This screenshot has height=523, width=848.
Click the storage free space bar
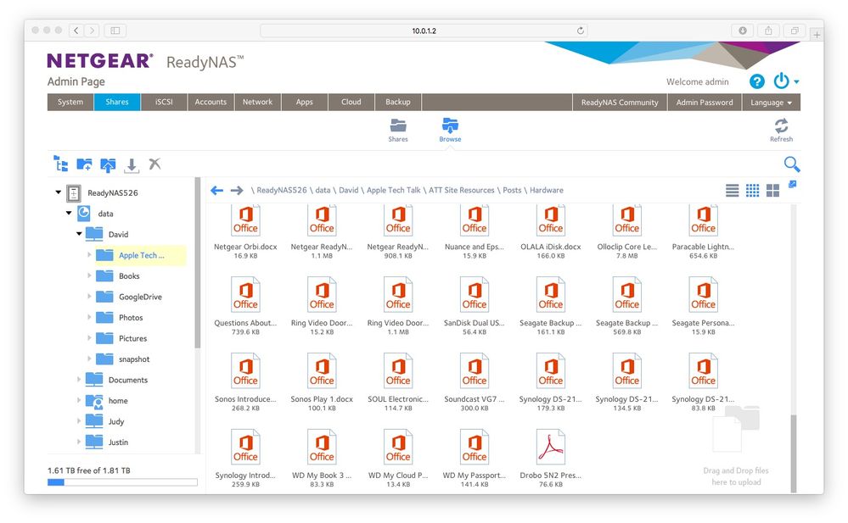click(122, 482)
